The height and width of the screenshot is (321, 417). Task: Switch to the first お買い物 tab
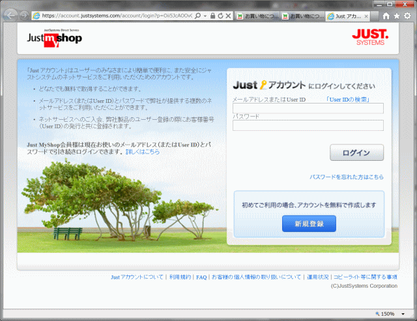pos(257,16)
